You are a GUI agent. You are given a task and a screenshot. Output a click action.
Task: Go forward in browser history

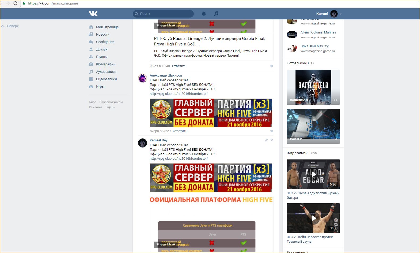pyautogui.click(x=8, y=3)
